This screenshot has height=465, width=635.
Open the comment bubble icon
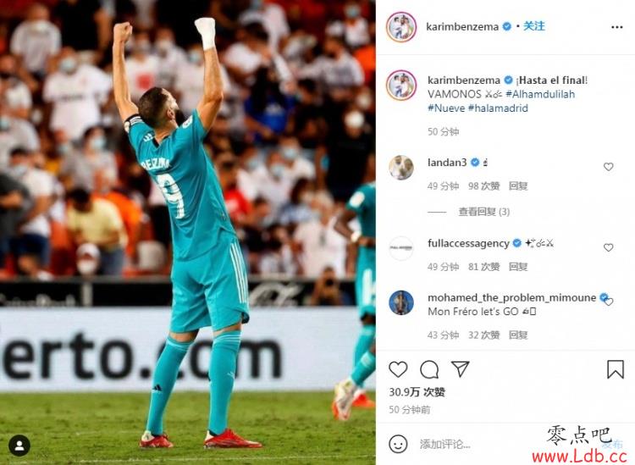click(429, 369)
